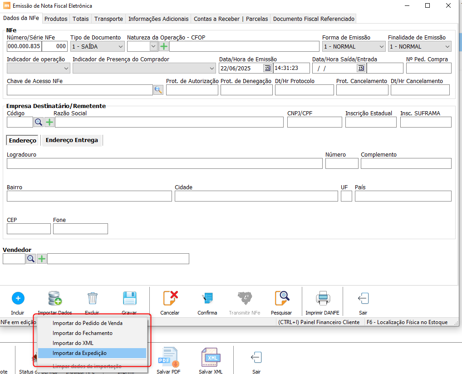Click the Confirma icon in toolbar

click(x=207, y=298)
